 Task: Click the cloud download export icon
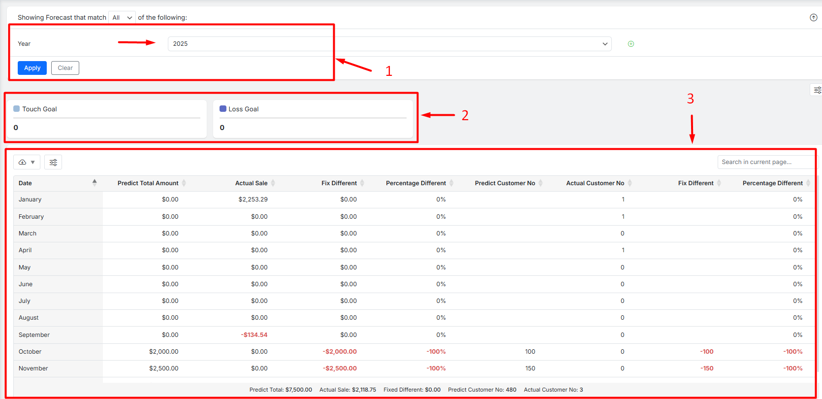[x=23, y=162]
